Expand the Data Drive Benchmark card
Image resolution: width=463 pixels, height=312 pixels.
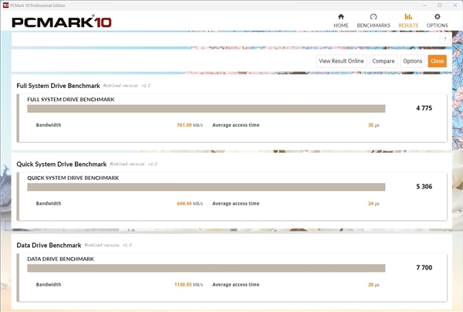tap(231, 278)
